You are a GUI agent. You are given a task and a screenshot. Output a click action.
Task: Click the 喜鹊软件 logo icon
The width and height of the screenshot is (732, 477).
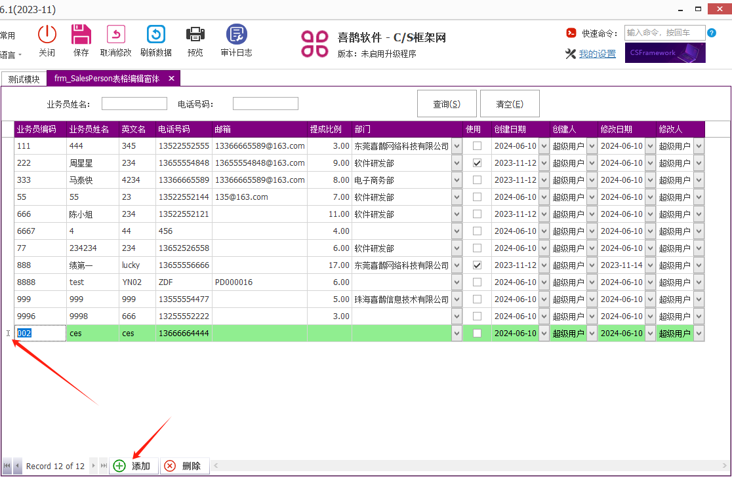[315, 44]
